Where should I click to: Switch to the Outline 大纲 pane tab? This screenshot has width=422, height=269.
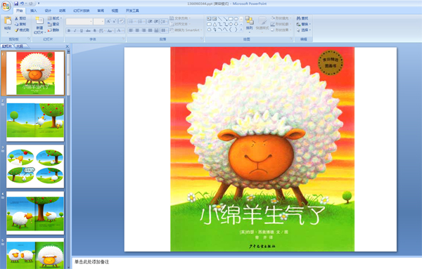20,46
